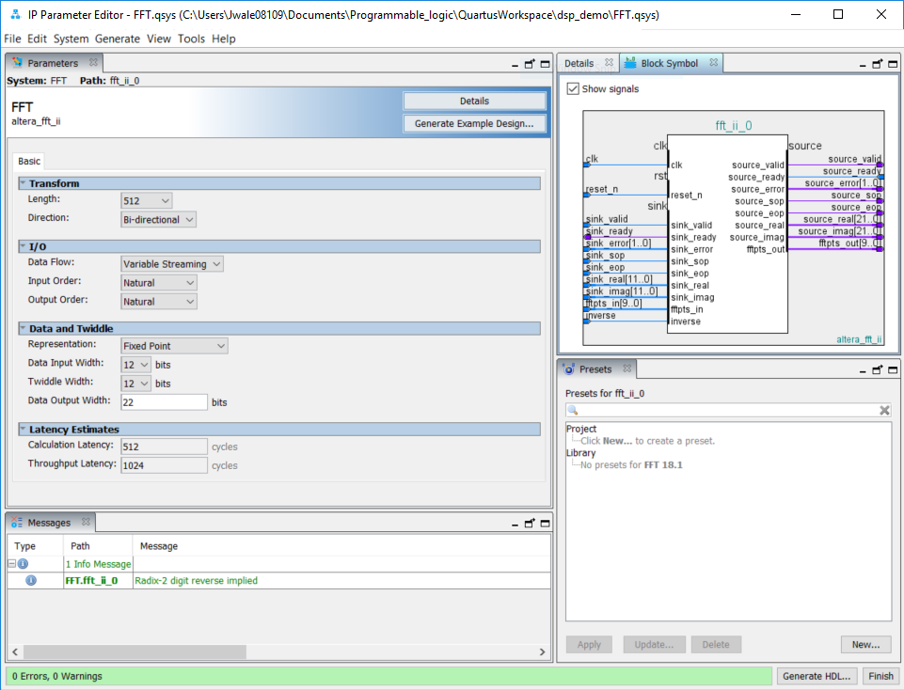
Task: Click the presets search input field
Action: click(728, 410)
